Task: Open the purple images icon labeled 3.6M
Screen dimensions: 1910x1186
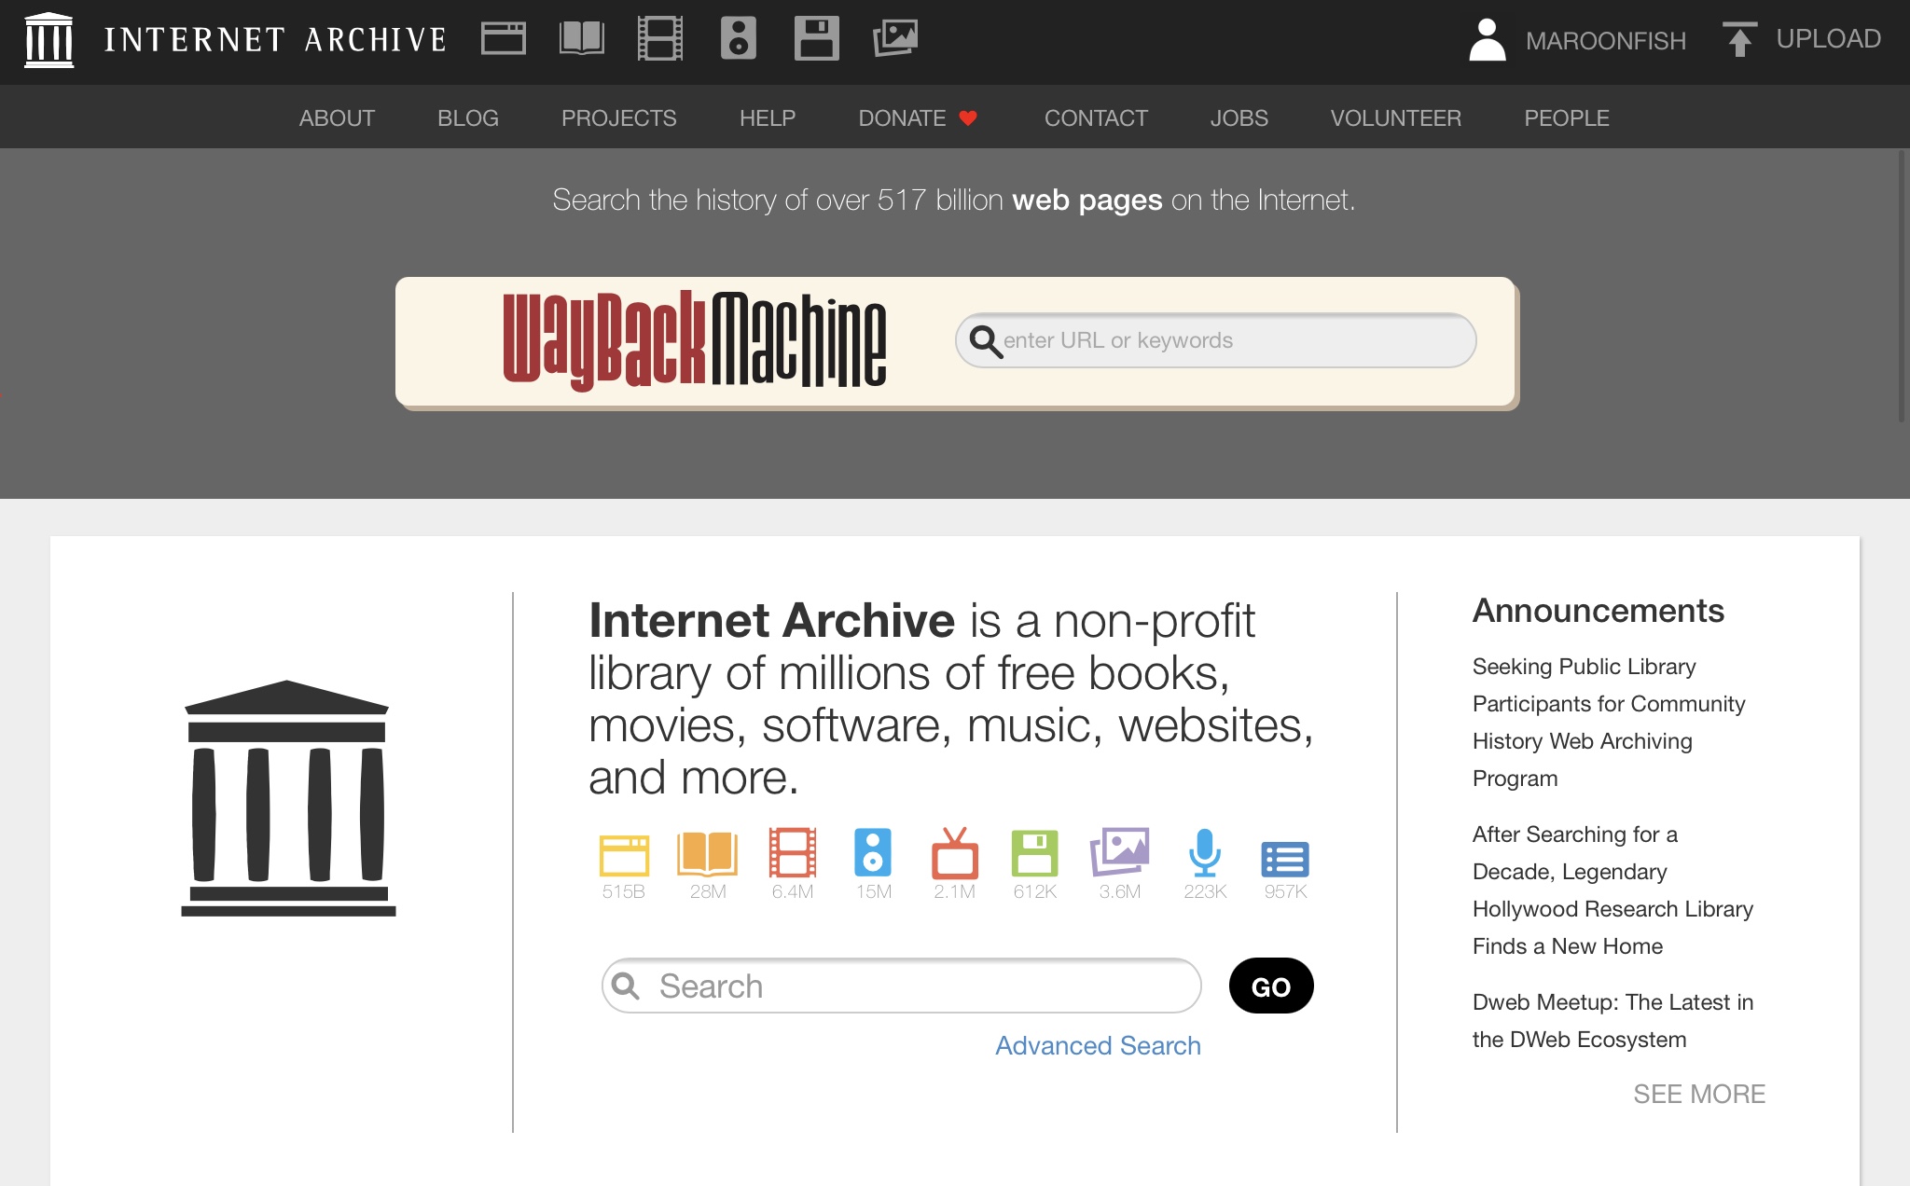Action: [1120, 852]
